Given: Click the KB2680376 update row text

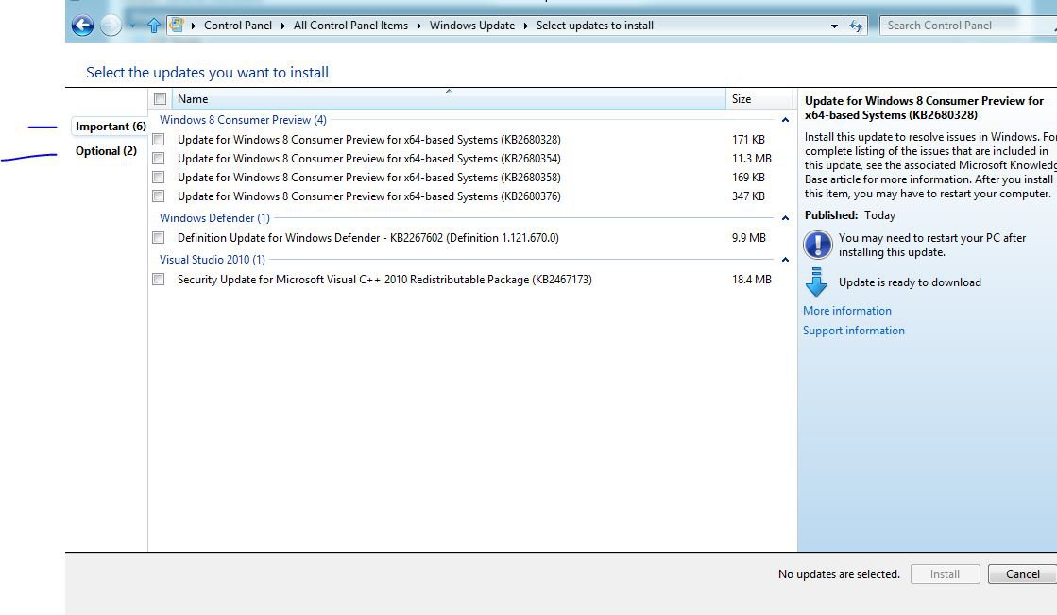Looking at the screenshot, I should [x=368, y=196].
